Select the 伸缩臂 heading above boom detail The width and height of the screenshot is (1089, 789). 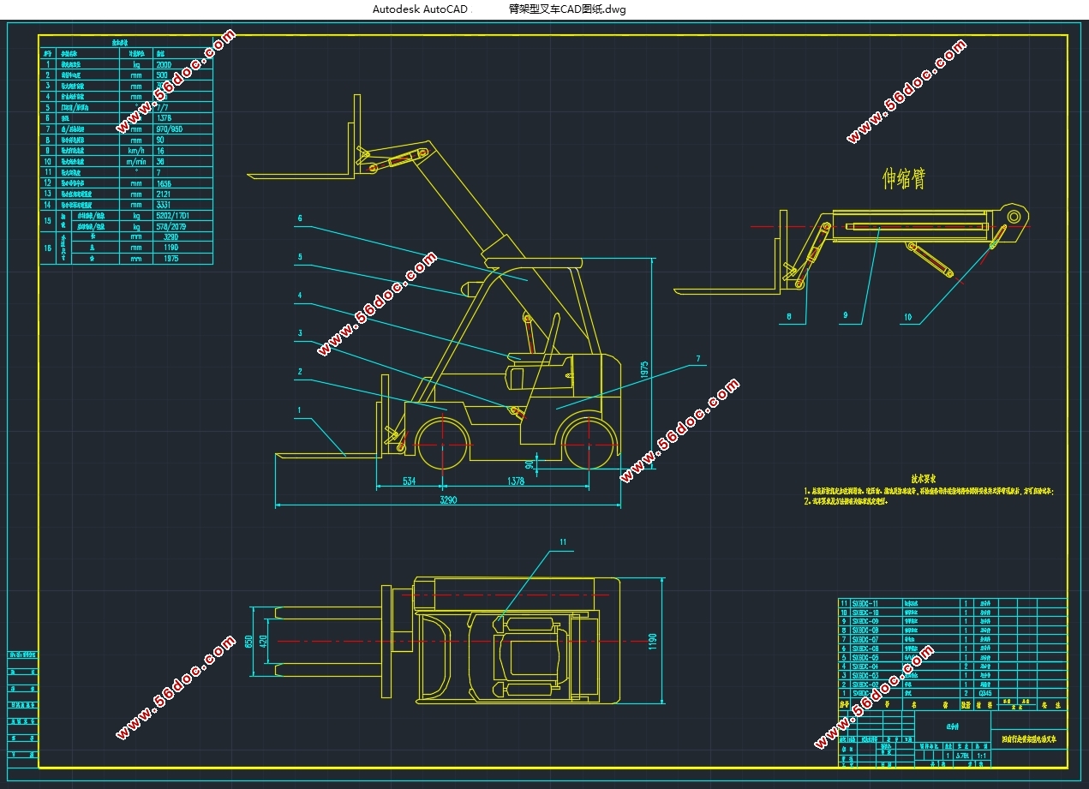[904, 178]
